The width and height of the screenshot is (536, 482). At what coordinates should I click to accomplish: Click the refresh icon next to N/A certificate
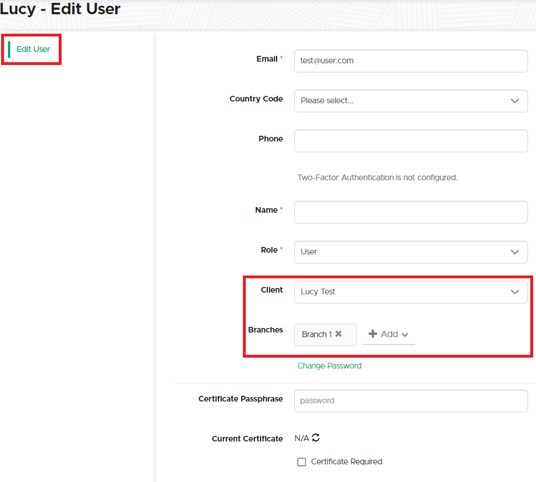click(x=316, y=438)
